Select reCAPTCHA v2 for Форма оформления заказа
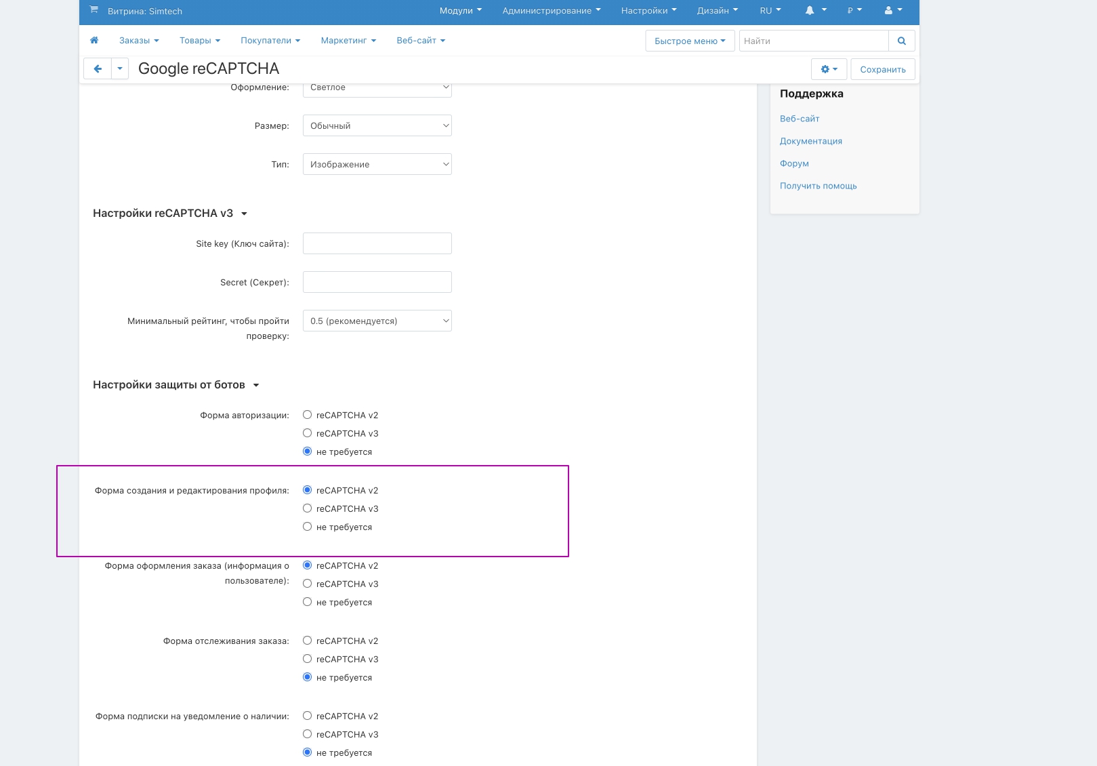This screenshot has width=1097, height=766. click(x=308, y=565)
